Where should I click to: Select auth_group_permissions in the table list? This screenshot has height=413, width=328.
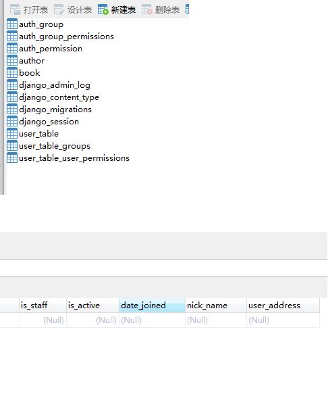point(66,37)
